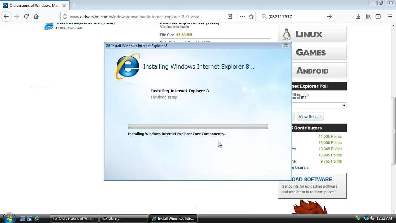Open the page actions menu

coord(242,17)
